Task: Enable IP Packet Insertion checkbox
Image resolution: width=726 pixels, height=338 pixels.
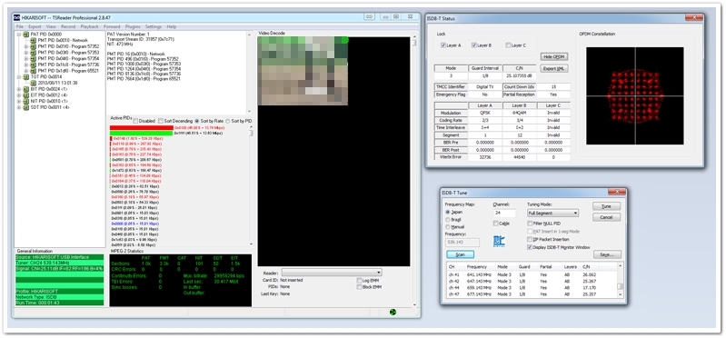Action: 530,239
